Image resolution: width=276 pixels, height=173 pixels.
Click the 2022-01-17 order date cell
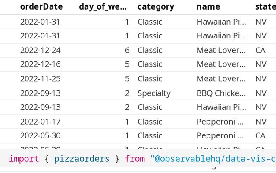click(x=40, y=122)
